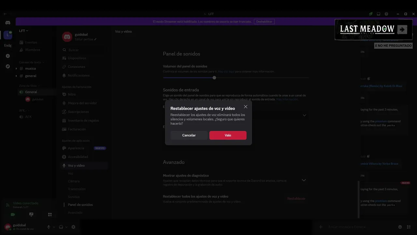Jump to the Cámara subsection
The width and height of the screenshot is (417, 235).
(x=74, y=181)
